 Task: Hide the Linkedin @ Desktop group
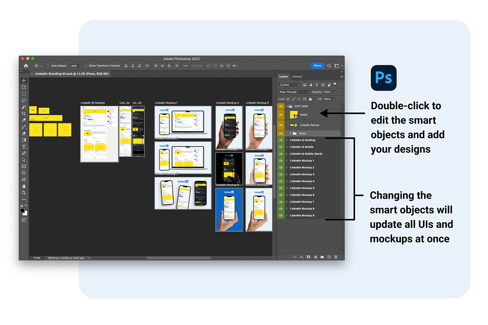point(281,140)
